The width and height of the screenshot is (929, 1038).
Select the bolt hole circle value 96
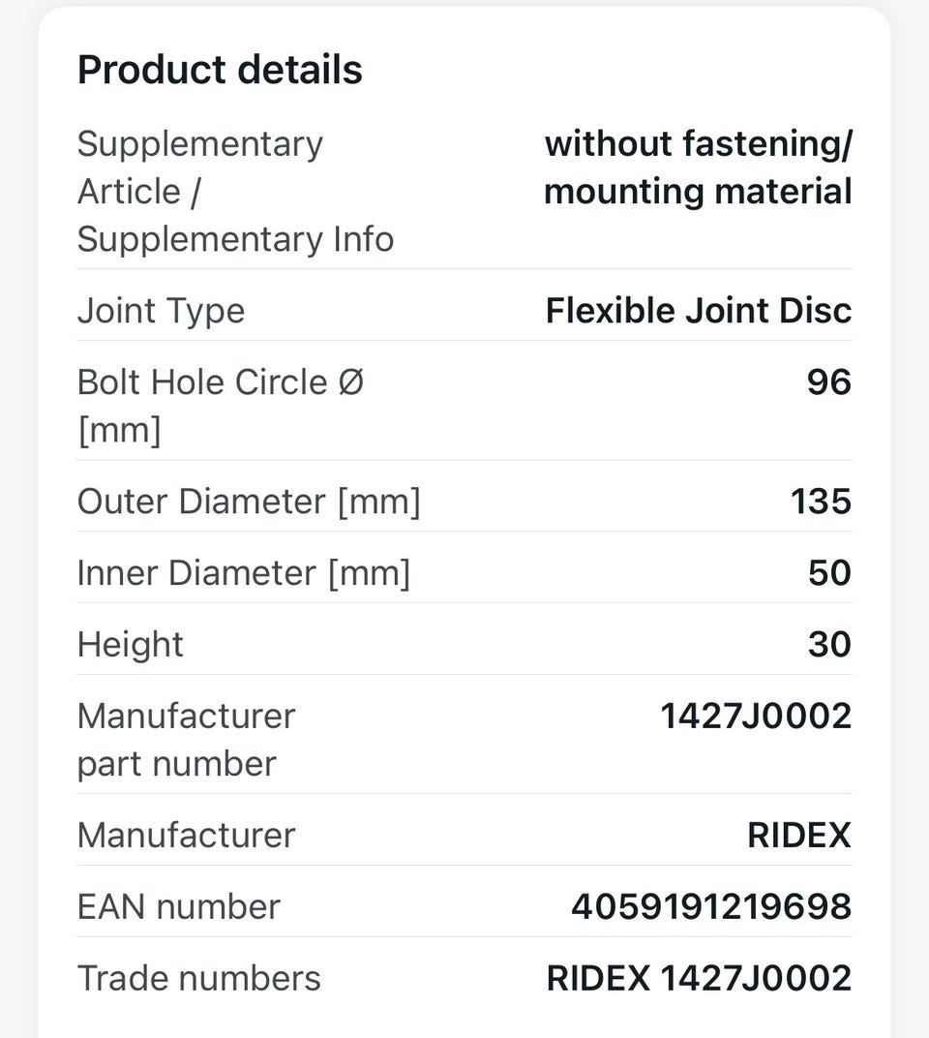click(x=829, y=382)
